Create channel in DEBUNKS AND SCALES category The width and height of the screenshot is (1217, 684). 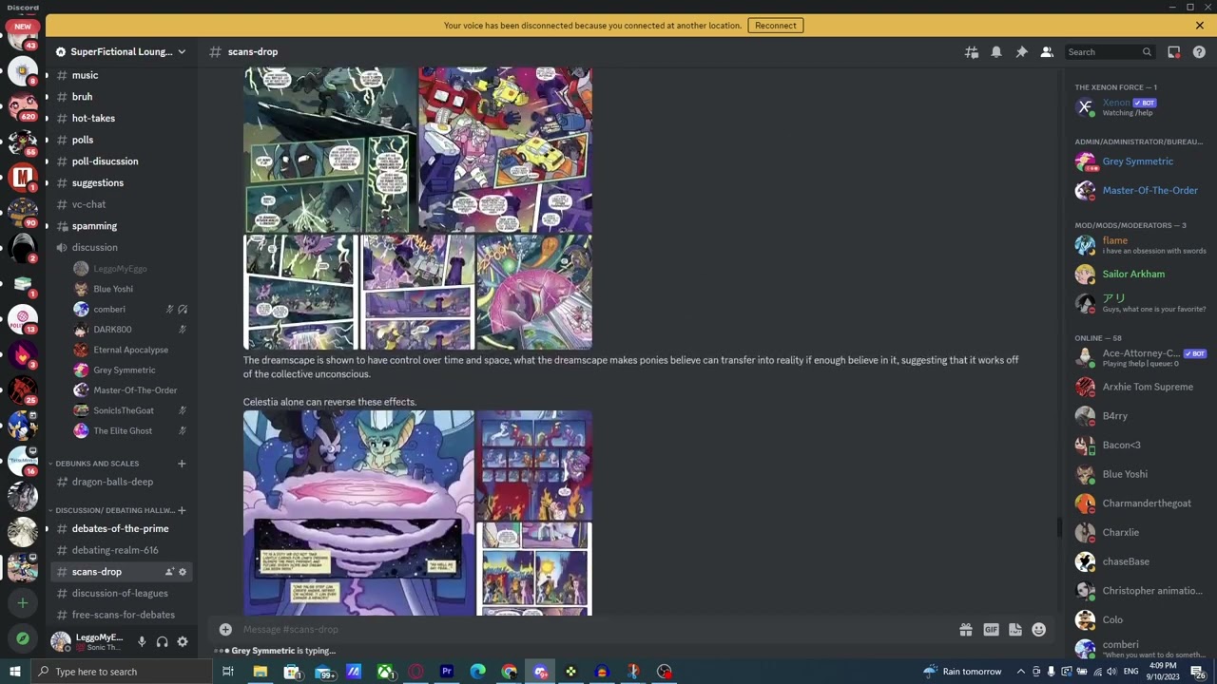(x=182, y=464)
